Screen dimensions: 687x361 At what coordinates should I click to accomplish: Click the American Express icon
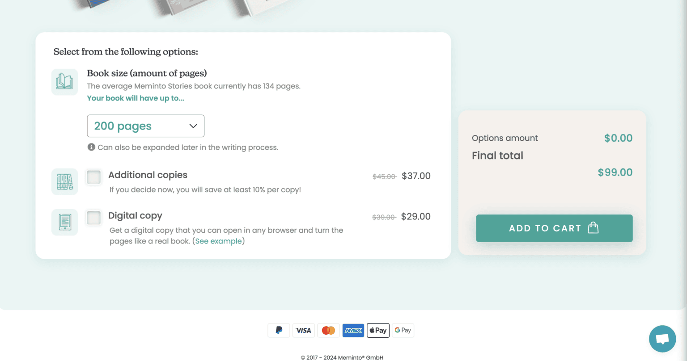[353, 331]
